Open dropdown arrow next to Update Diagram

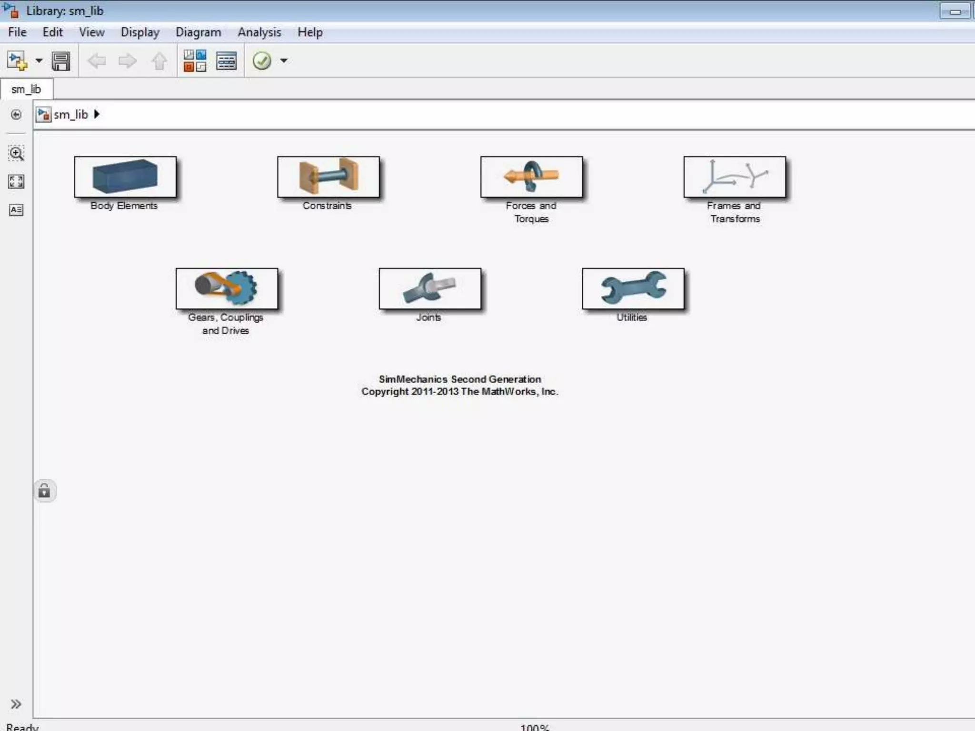(284, 61)
